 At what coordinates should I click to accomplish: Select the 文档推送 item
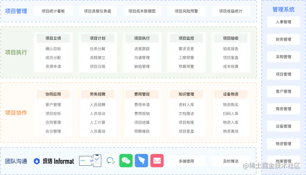click(x=187, y=114)
